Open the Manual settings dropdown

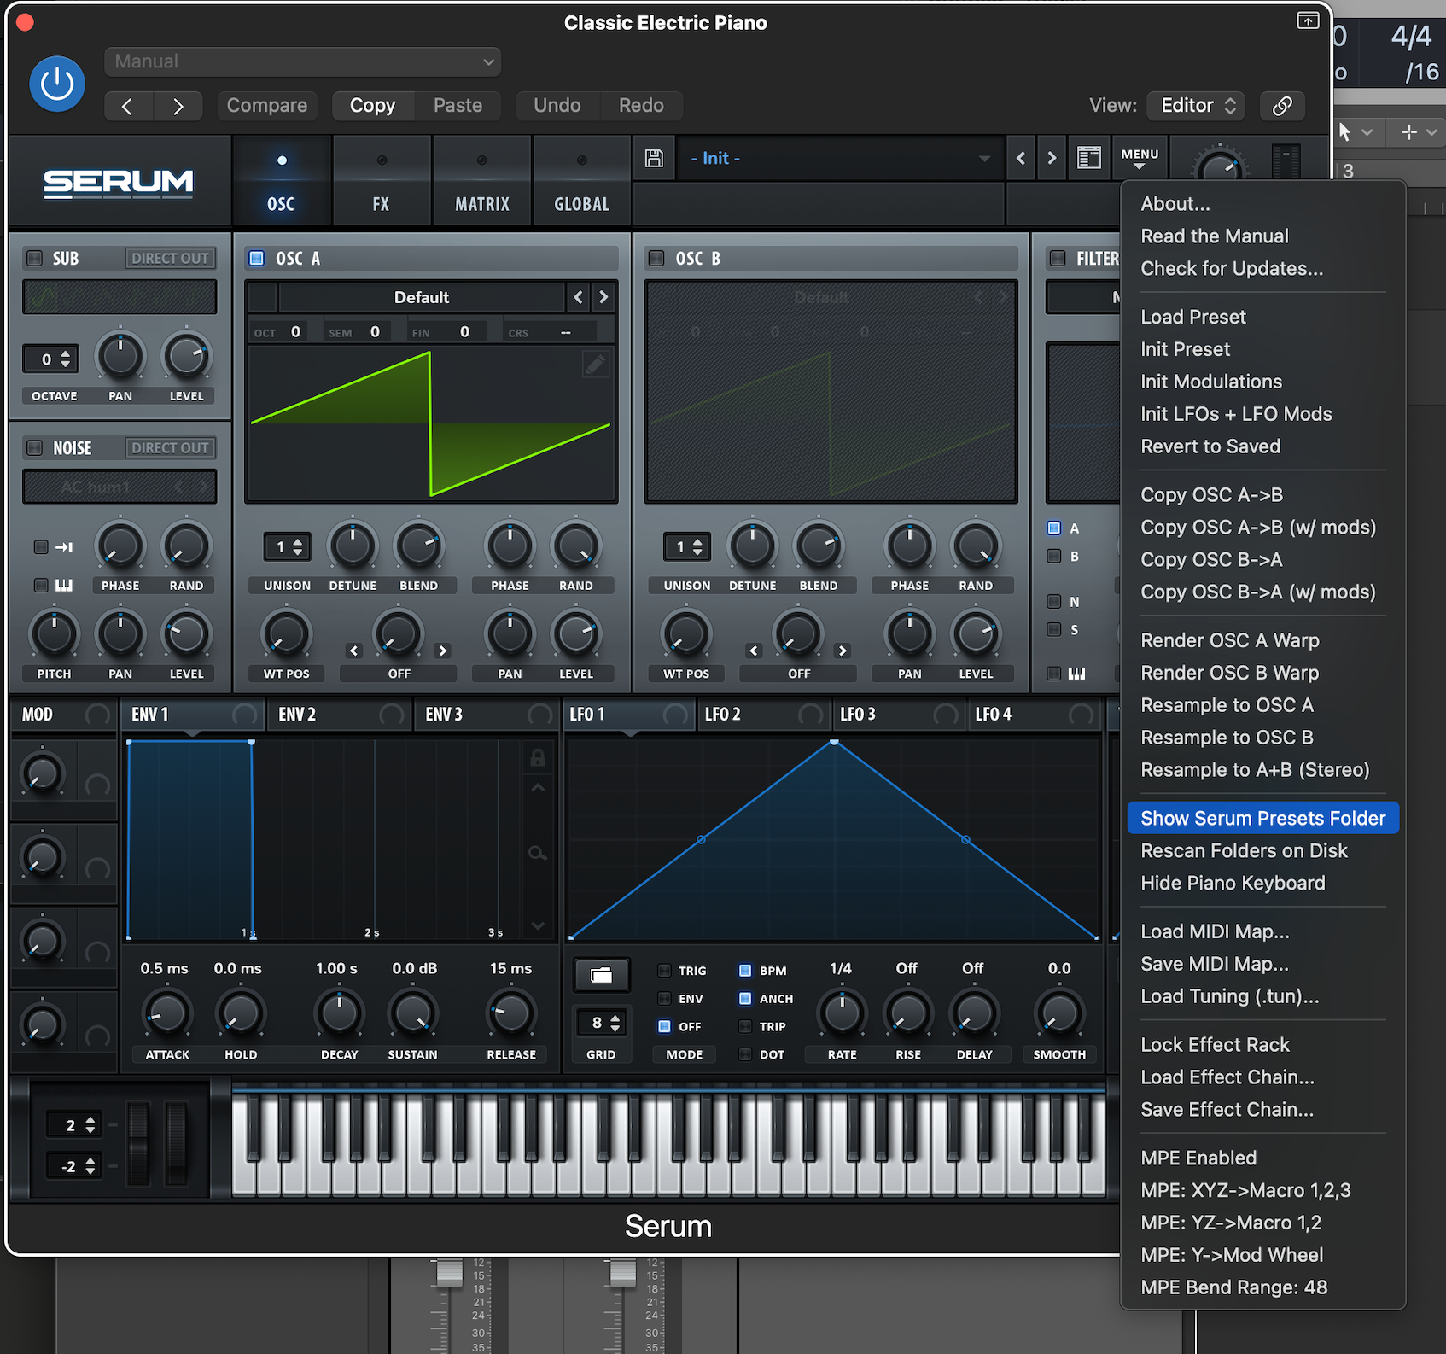pyautogui.click(x=303, y=61)
